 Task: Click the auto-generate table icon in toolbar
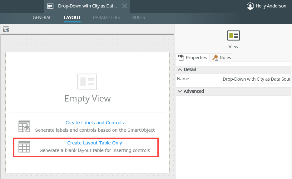tap(6, 29)
